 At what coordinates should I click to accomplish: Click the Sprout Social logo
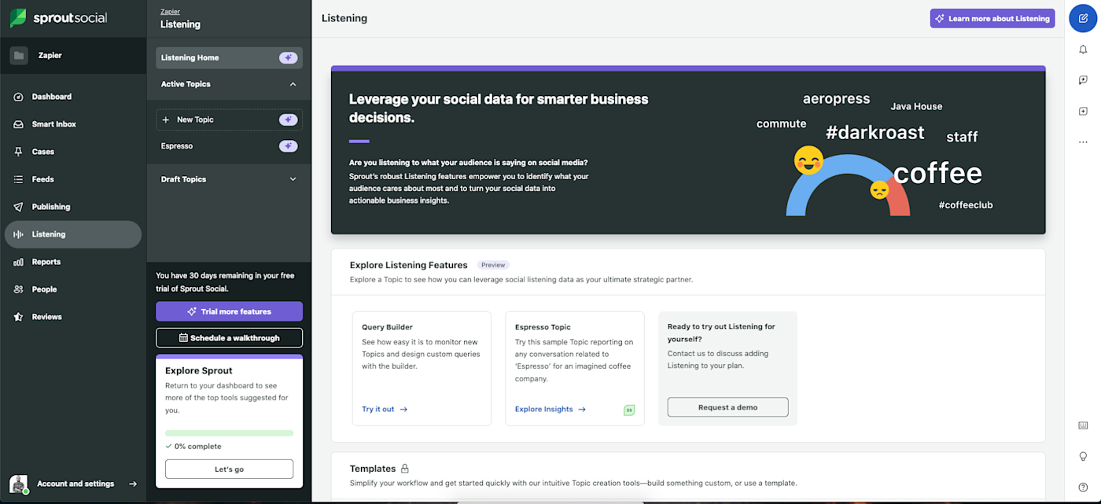pyautogui.click(x=59, y=18)
